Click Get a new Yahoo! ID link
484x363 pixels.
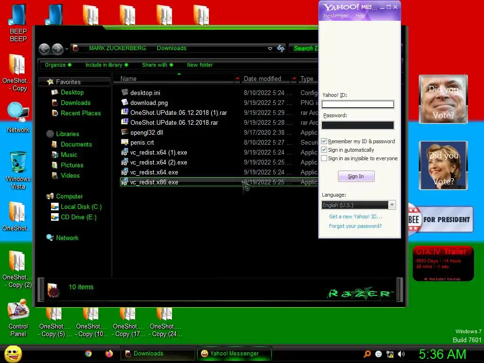[x=355, y=216]
